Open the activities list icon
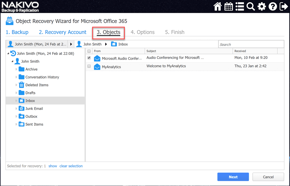Viewport: 290px width, 186px height. click(240, 7)
